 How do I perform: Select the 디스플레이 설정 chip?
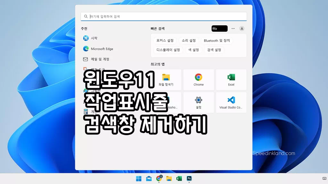pos(168,50)
